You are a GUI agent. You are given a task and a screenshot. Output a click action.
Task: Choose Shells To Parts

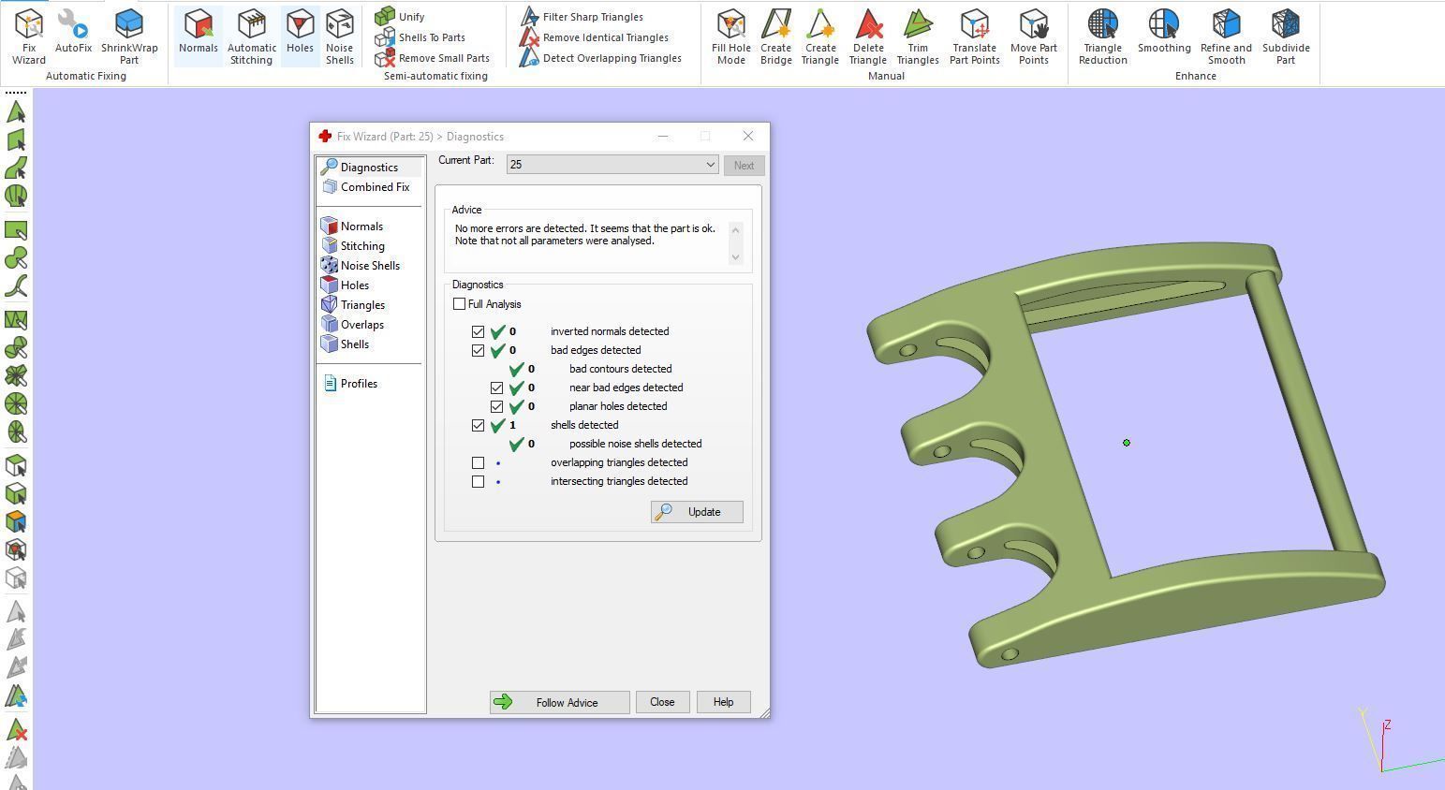click(x=420, y=37)
